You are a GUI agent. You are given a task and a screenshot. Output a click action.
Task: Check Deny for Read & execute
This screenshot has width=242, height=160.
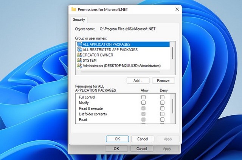coord(162,108)
